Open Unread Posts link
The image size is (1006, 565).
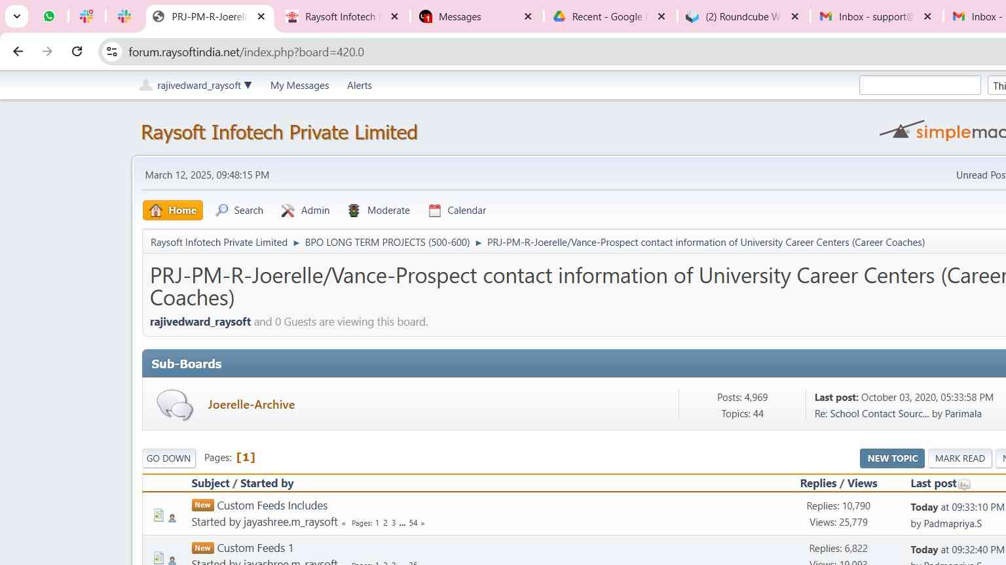(x=980, y=175)
